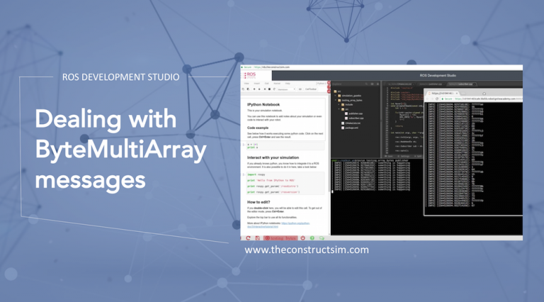544x302 pixels.
Task: Move the cell down with arrow icon
Action: [259, 89]
